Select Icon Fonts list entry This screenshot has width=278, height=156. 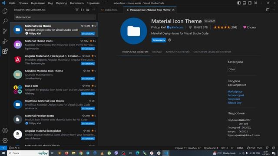tap(54, 90)
